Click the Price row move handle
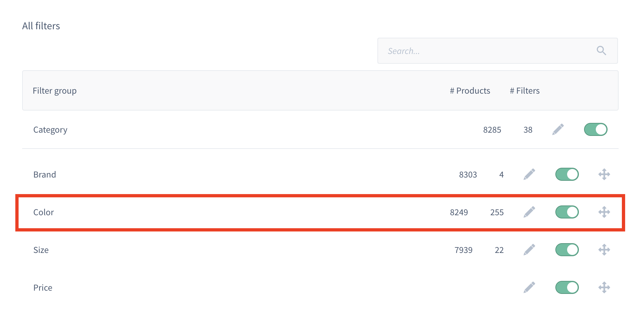The image size is (631, 316). pos(604,287)
